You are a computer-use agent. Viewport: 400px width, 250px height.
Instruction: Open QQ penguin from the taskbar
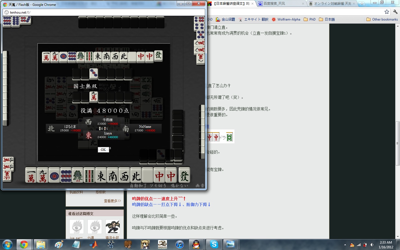point(197,244)
